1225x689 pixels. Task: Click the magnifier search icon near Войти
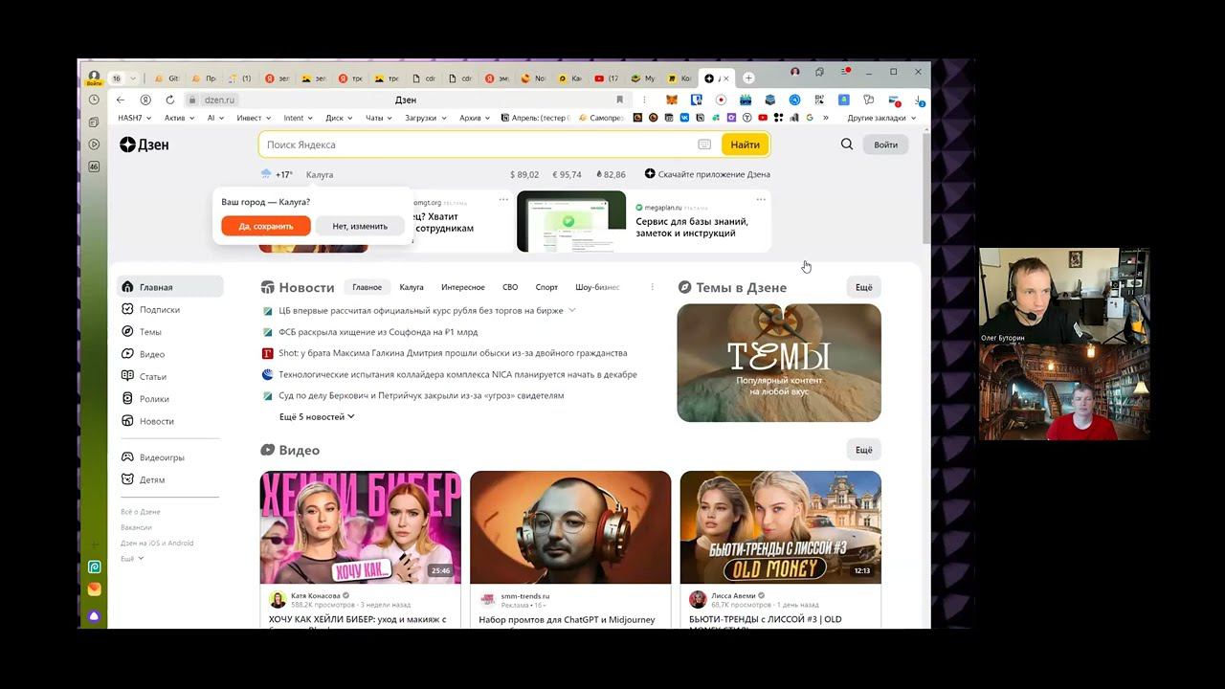pos(847,144)
